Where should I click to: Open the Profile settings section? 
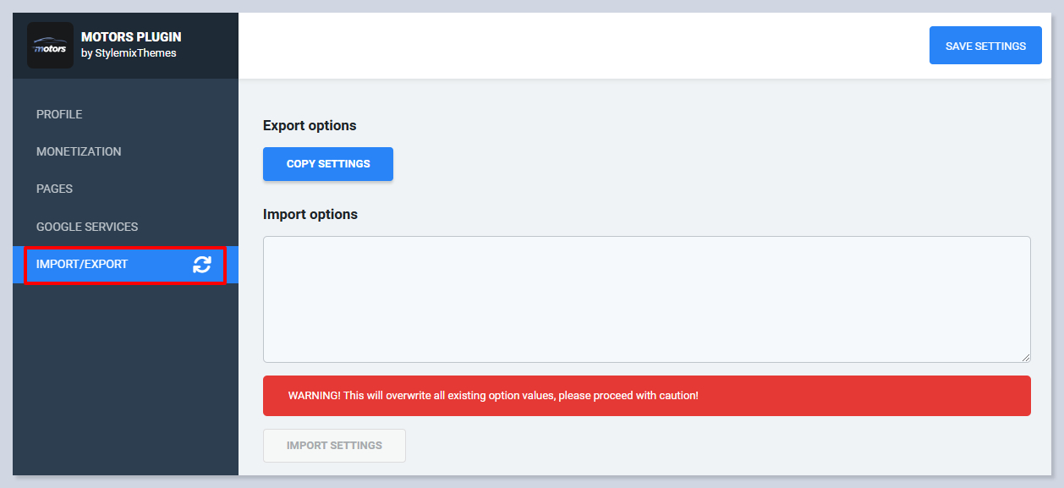pos(59,114)
